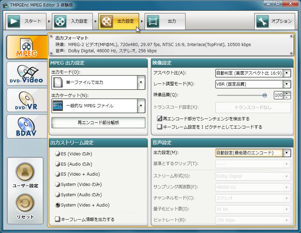Open ユーザー設定 user settings icon
Viewport: 301px width, 233px height.
[25, 172]
